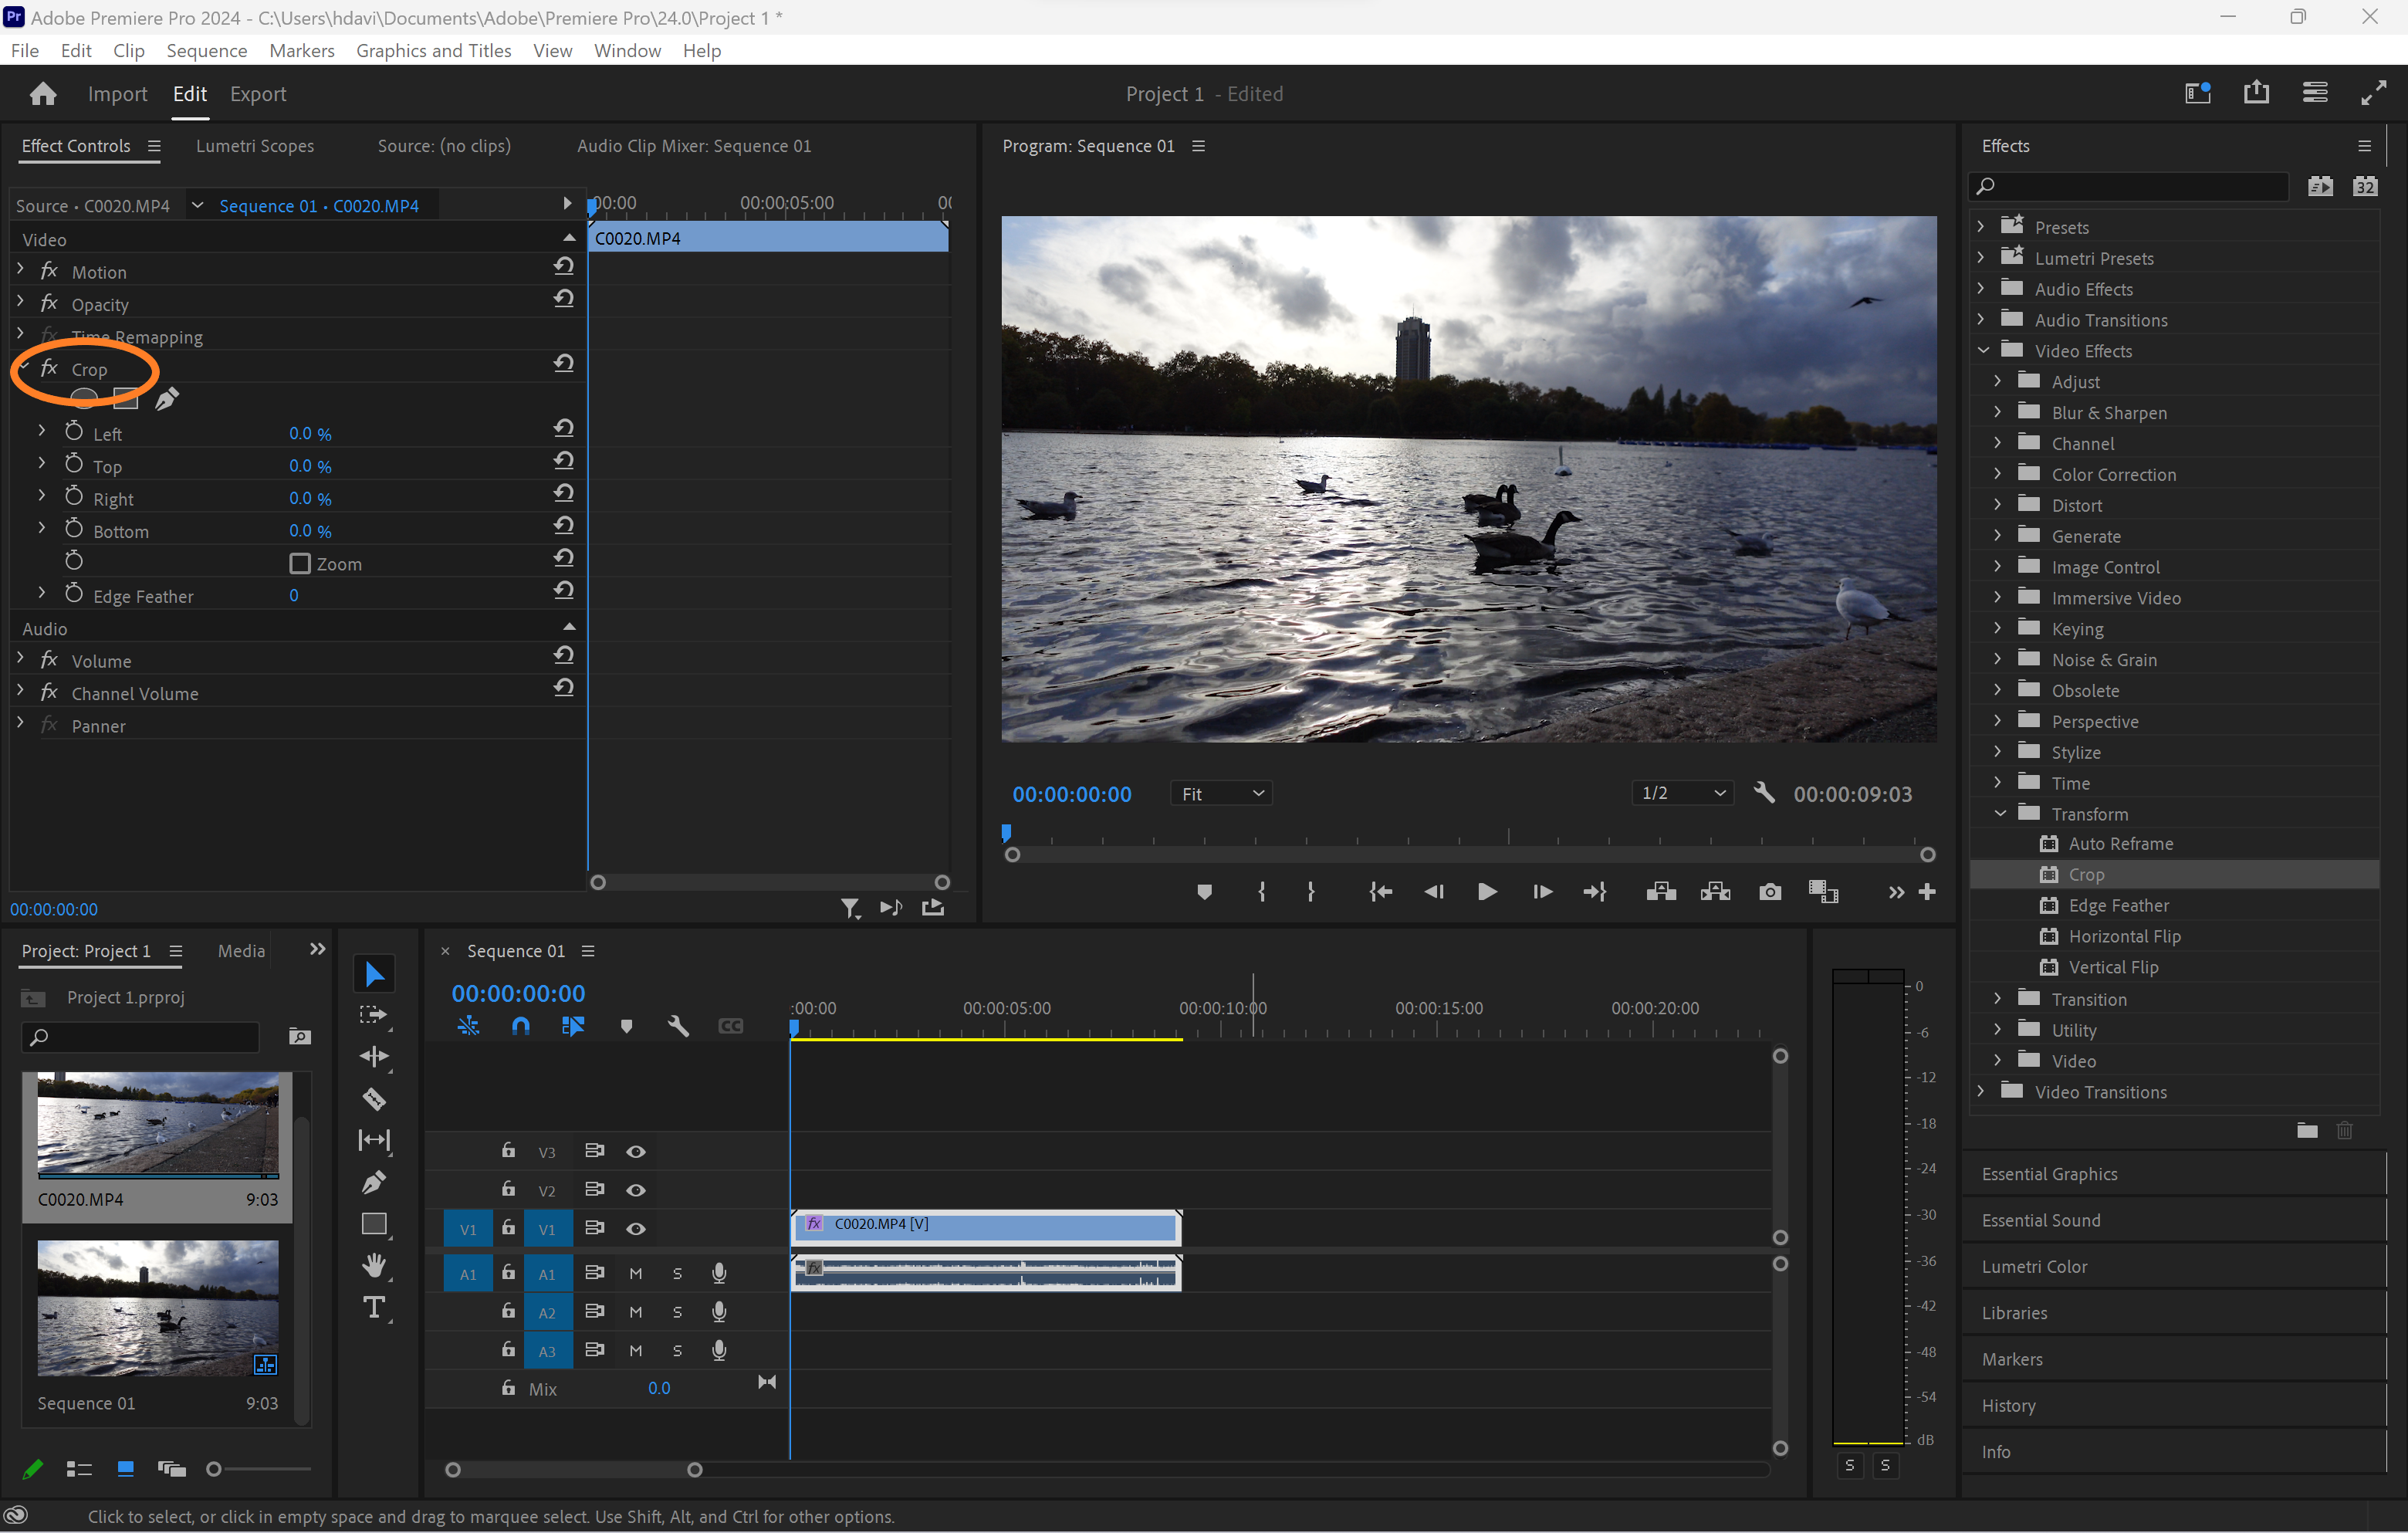Viewport: 2408px width, 1533px height.
Task: Click Crop's free draw bezier pen mask
Action: pyautogui.click(x=167, y=399)
